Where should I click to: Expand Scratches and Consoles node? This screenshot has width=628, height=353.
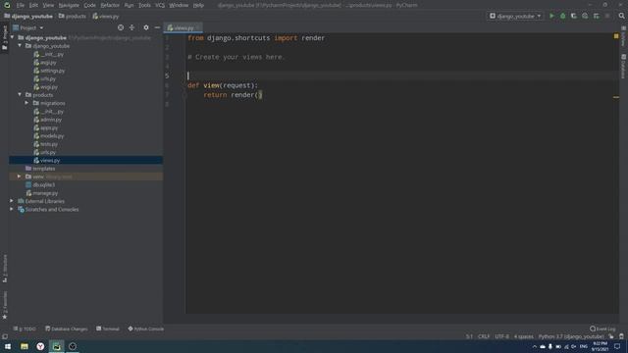12,209
